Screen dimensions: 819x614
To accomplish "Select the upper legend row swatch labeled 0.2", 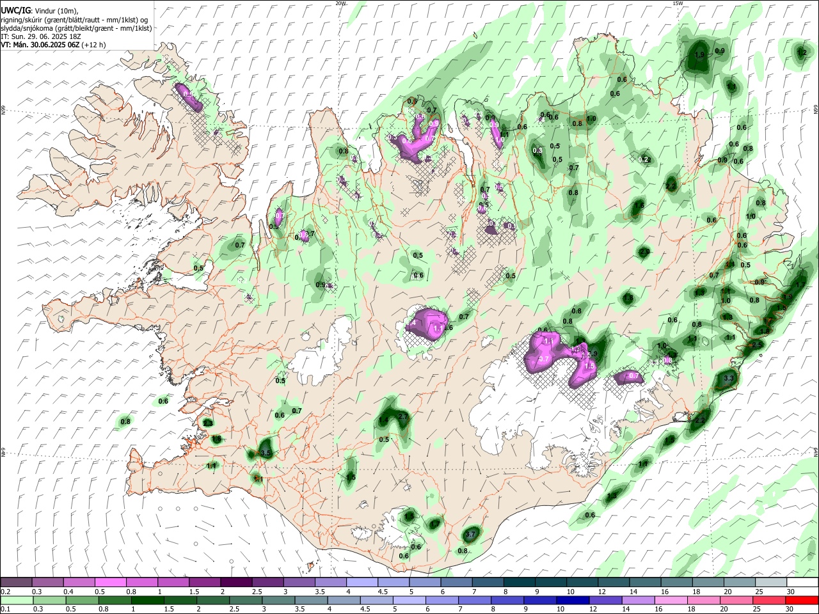I will click(x=16, y=582).
